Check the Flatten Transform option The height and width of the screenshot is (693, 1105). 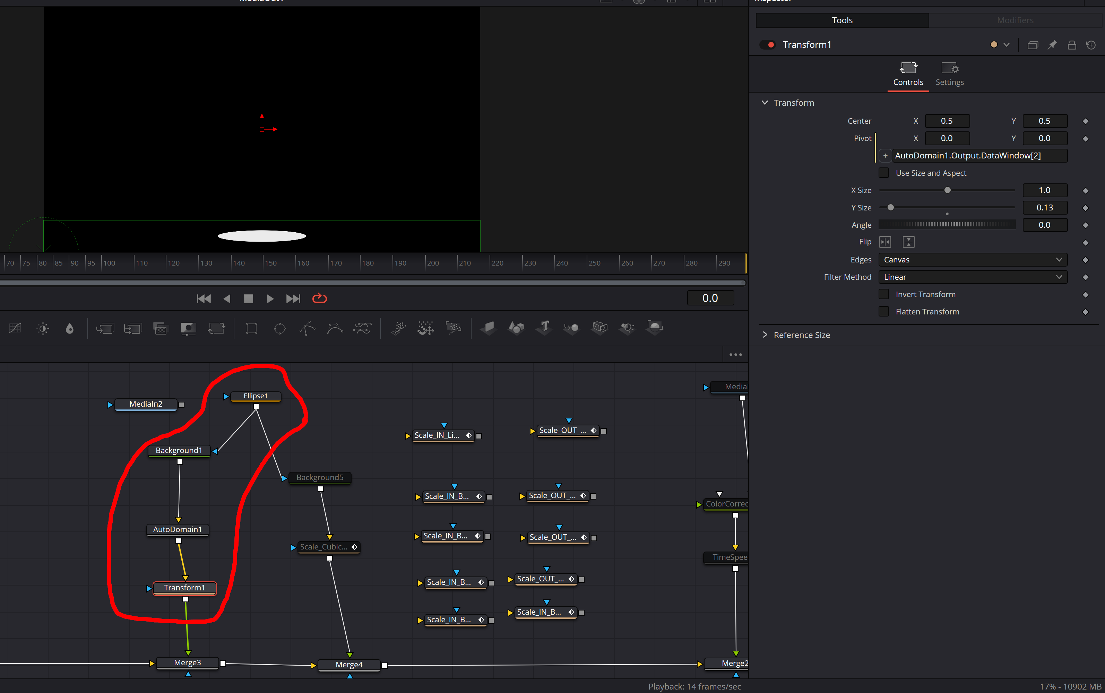click(884, 312)
